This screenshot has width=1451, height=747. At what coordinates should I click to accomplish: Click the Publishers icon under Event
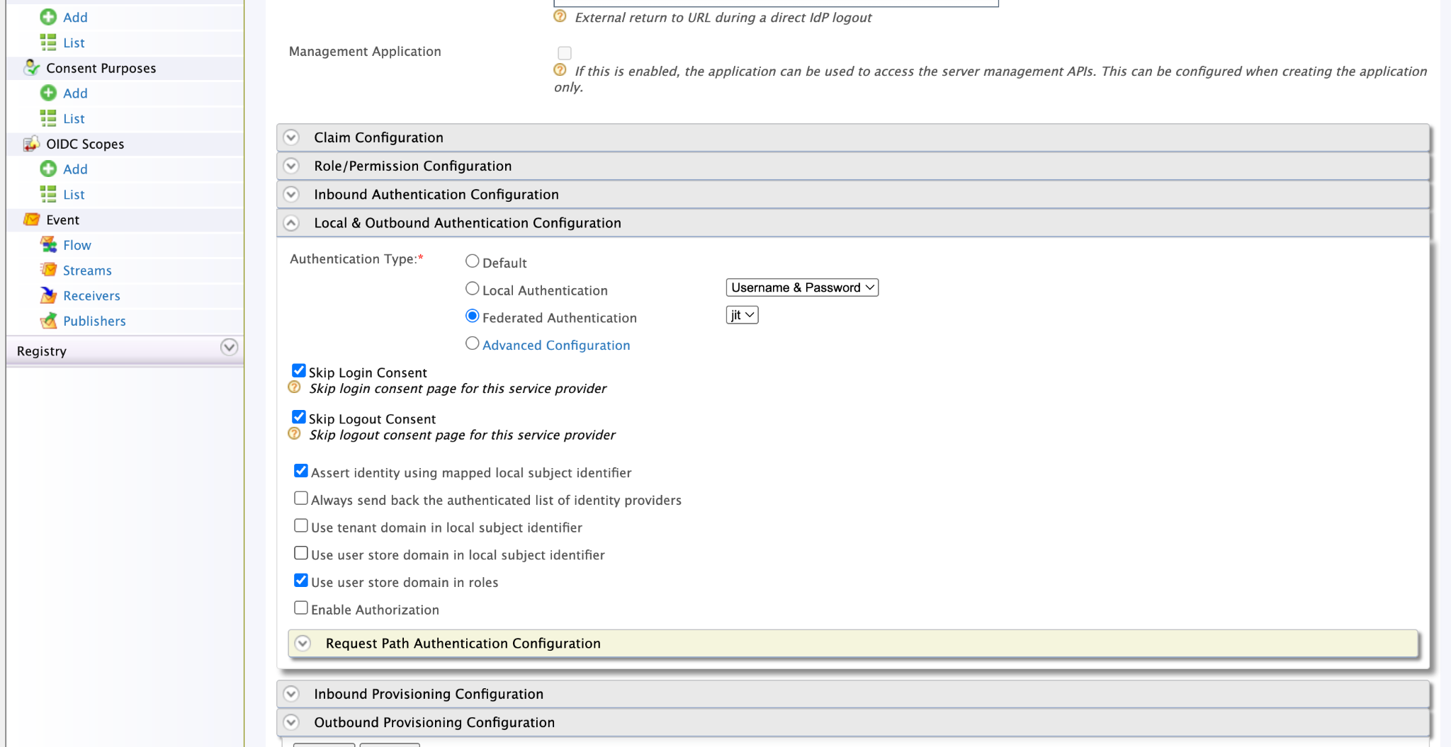(x=48, y=321)
